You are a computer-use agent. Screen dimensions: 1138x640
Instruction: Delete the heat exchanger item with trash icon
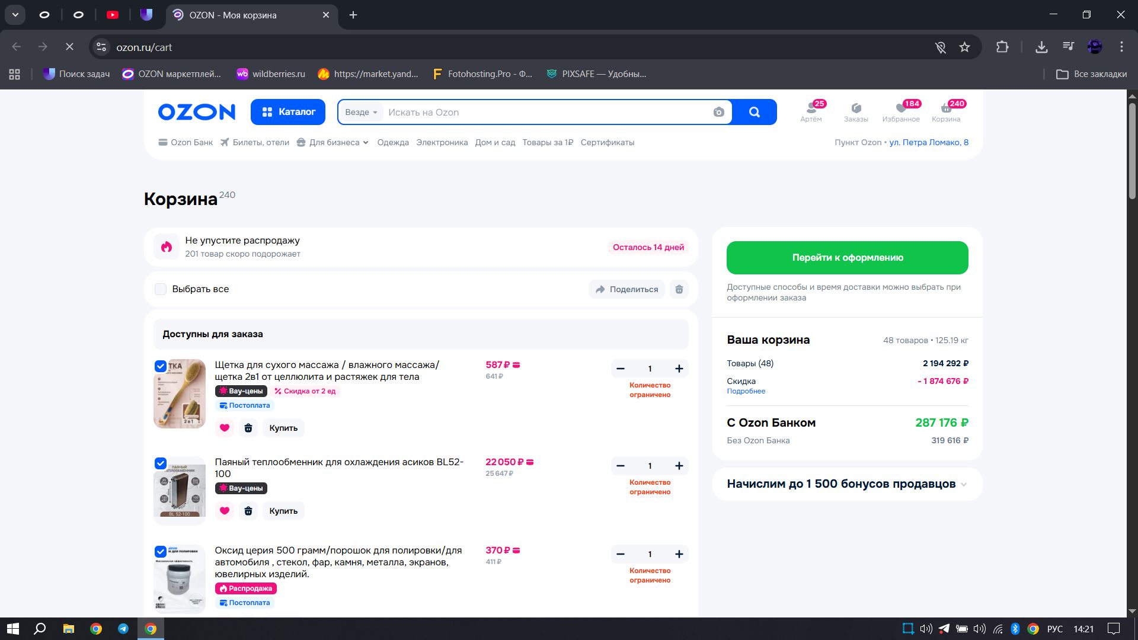[248, 511]
